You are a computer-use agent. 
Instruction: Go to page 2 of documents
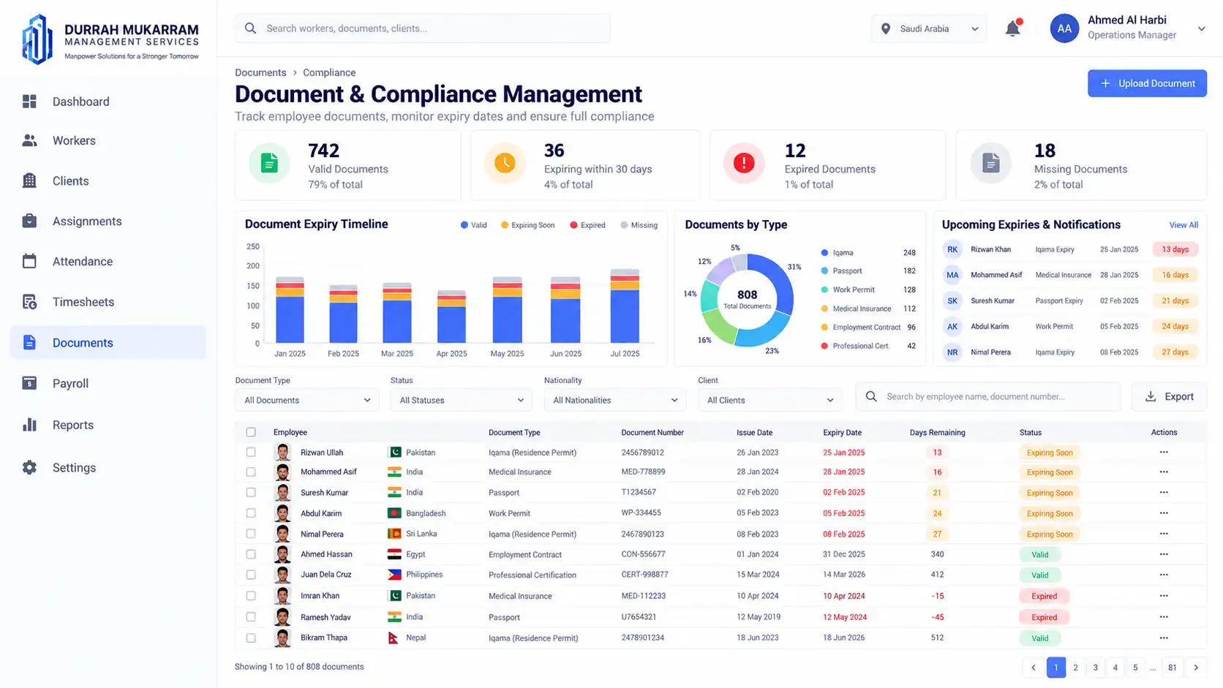click(1075, 667)
